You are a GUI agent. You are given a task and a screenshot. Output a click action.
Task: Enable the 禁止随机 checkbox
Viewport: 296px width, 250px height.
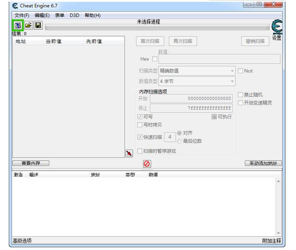click(x=240, y=95)
